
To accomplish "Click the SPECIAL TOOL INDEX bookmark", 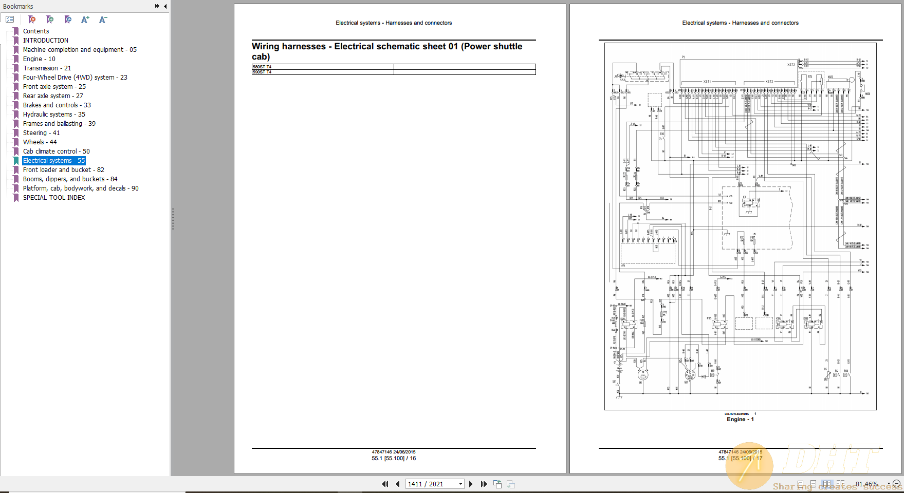I will [53, 197].
